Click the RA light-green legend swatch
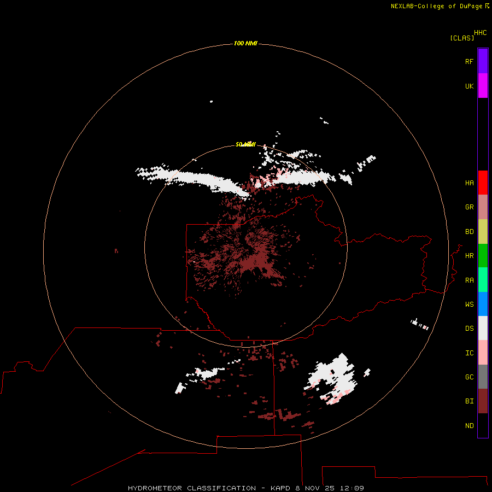Screen dimensions: 492x492 coord(483,280)
